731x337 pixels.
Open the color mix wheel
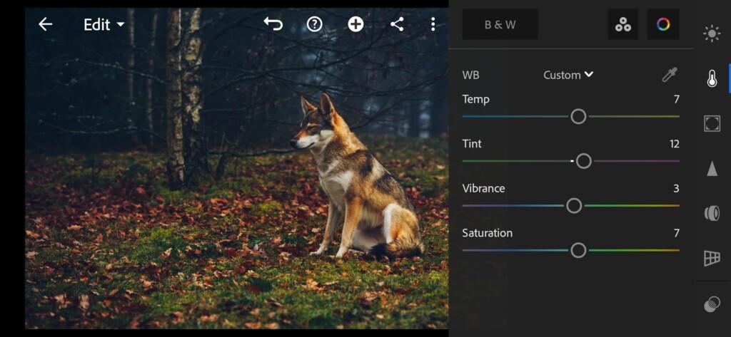point(663,24)
